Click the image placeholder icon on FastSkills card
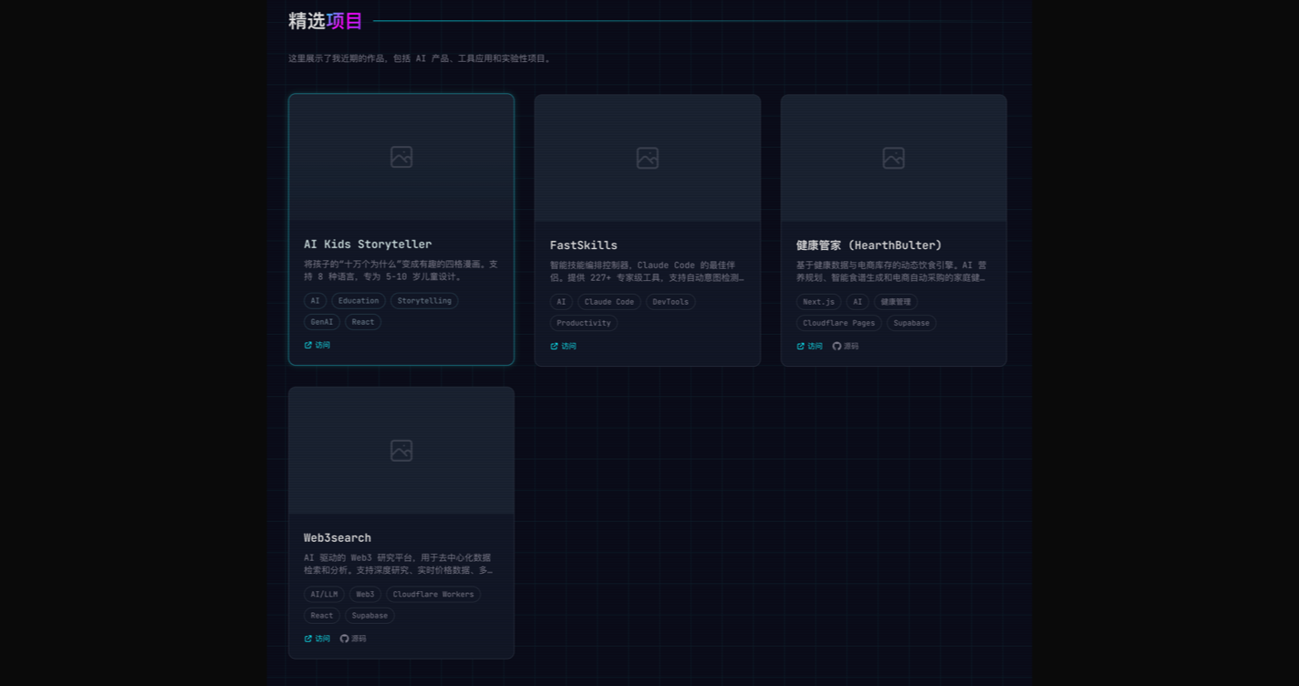This screenshot has height=686, width=1299. 648,158
